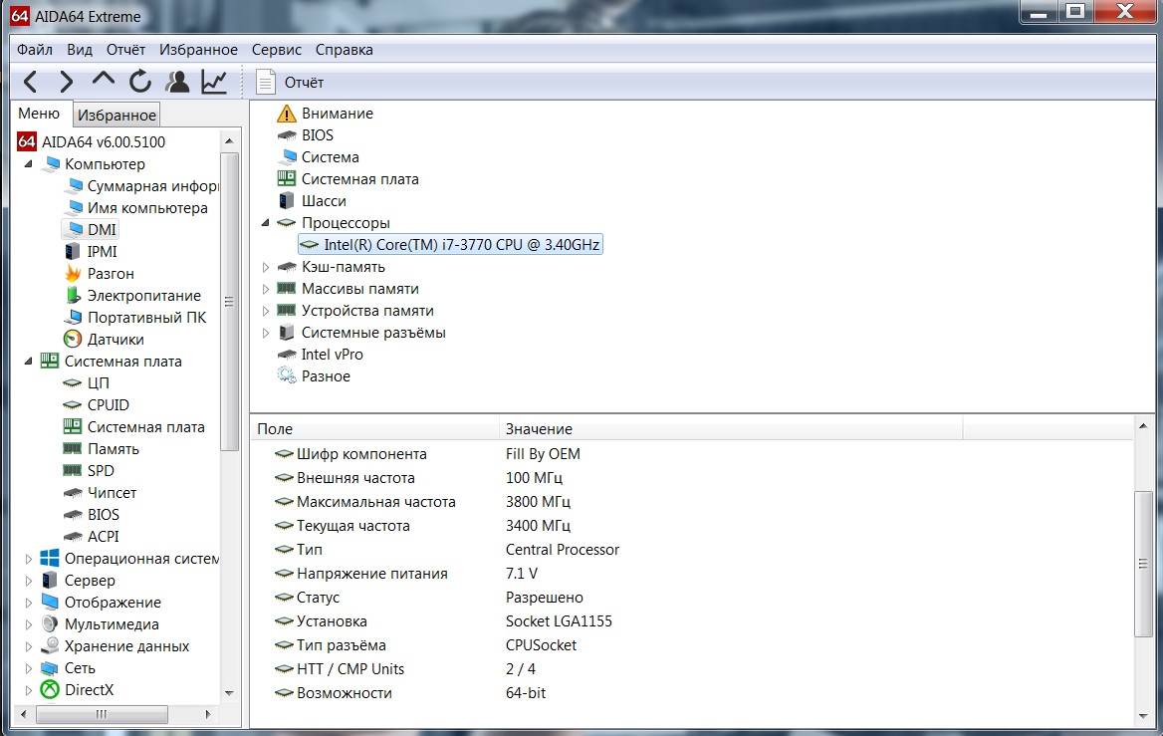Click the Поле column header
This screenshot has height=736, width=1163.
(x=374, y=429)
